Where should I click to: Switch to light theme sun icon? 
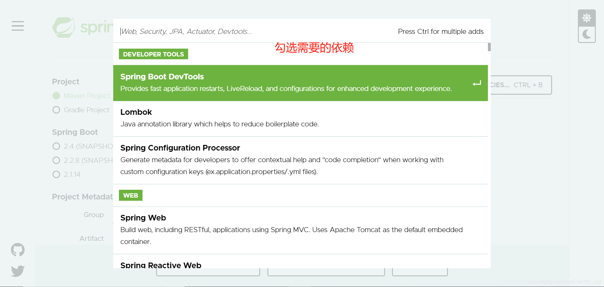coord(587,18)
